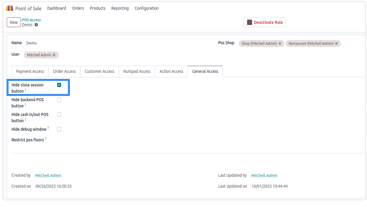Switch to the Numpad Access tab
Viewport: 367px width, 207px height.
137,71
